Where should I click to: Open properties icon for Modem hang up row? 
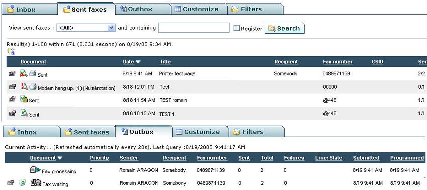pos(12,87)
